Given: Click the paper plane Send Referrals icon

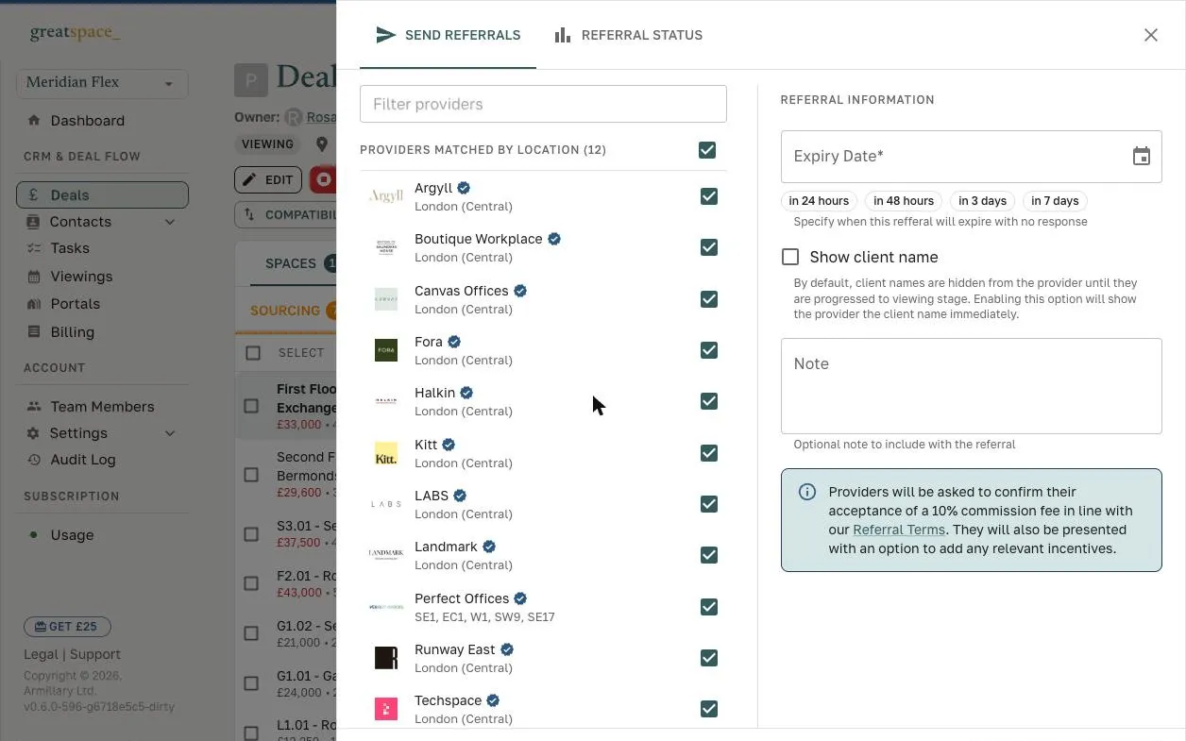Looking at the screenshot, I should click(385, 35).
